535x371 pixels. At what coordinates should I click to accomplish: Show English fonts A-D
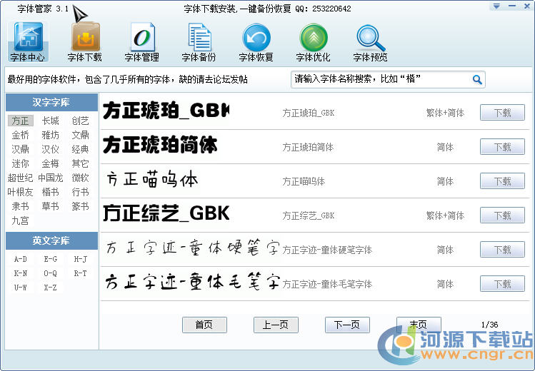tap(21, 260)
